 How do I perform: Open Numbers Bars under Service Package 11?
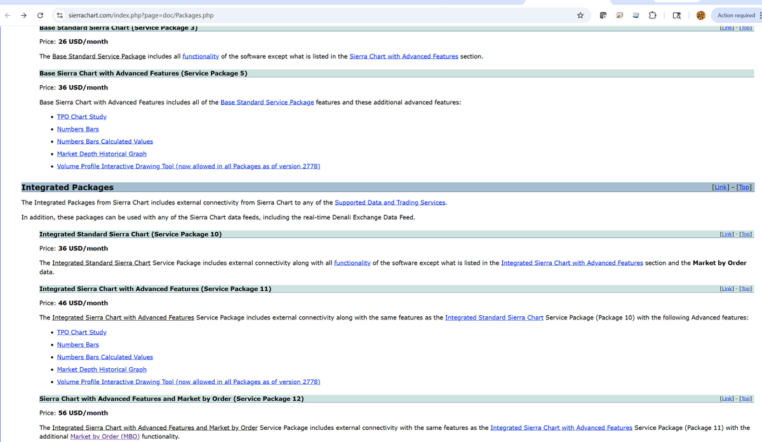(78, 345)
